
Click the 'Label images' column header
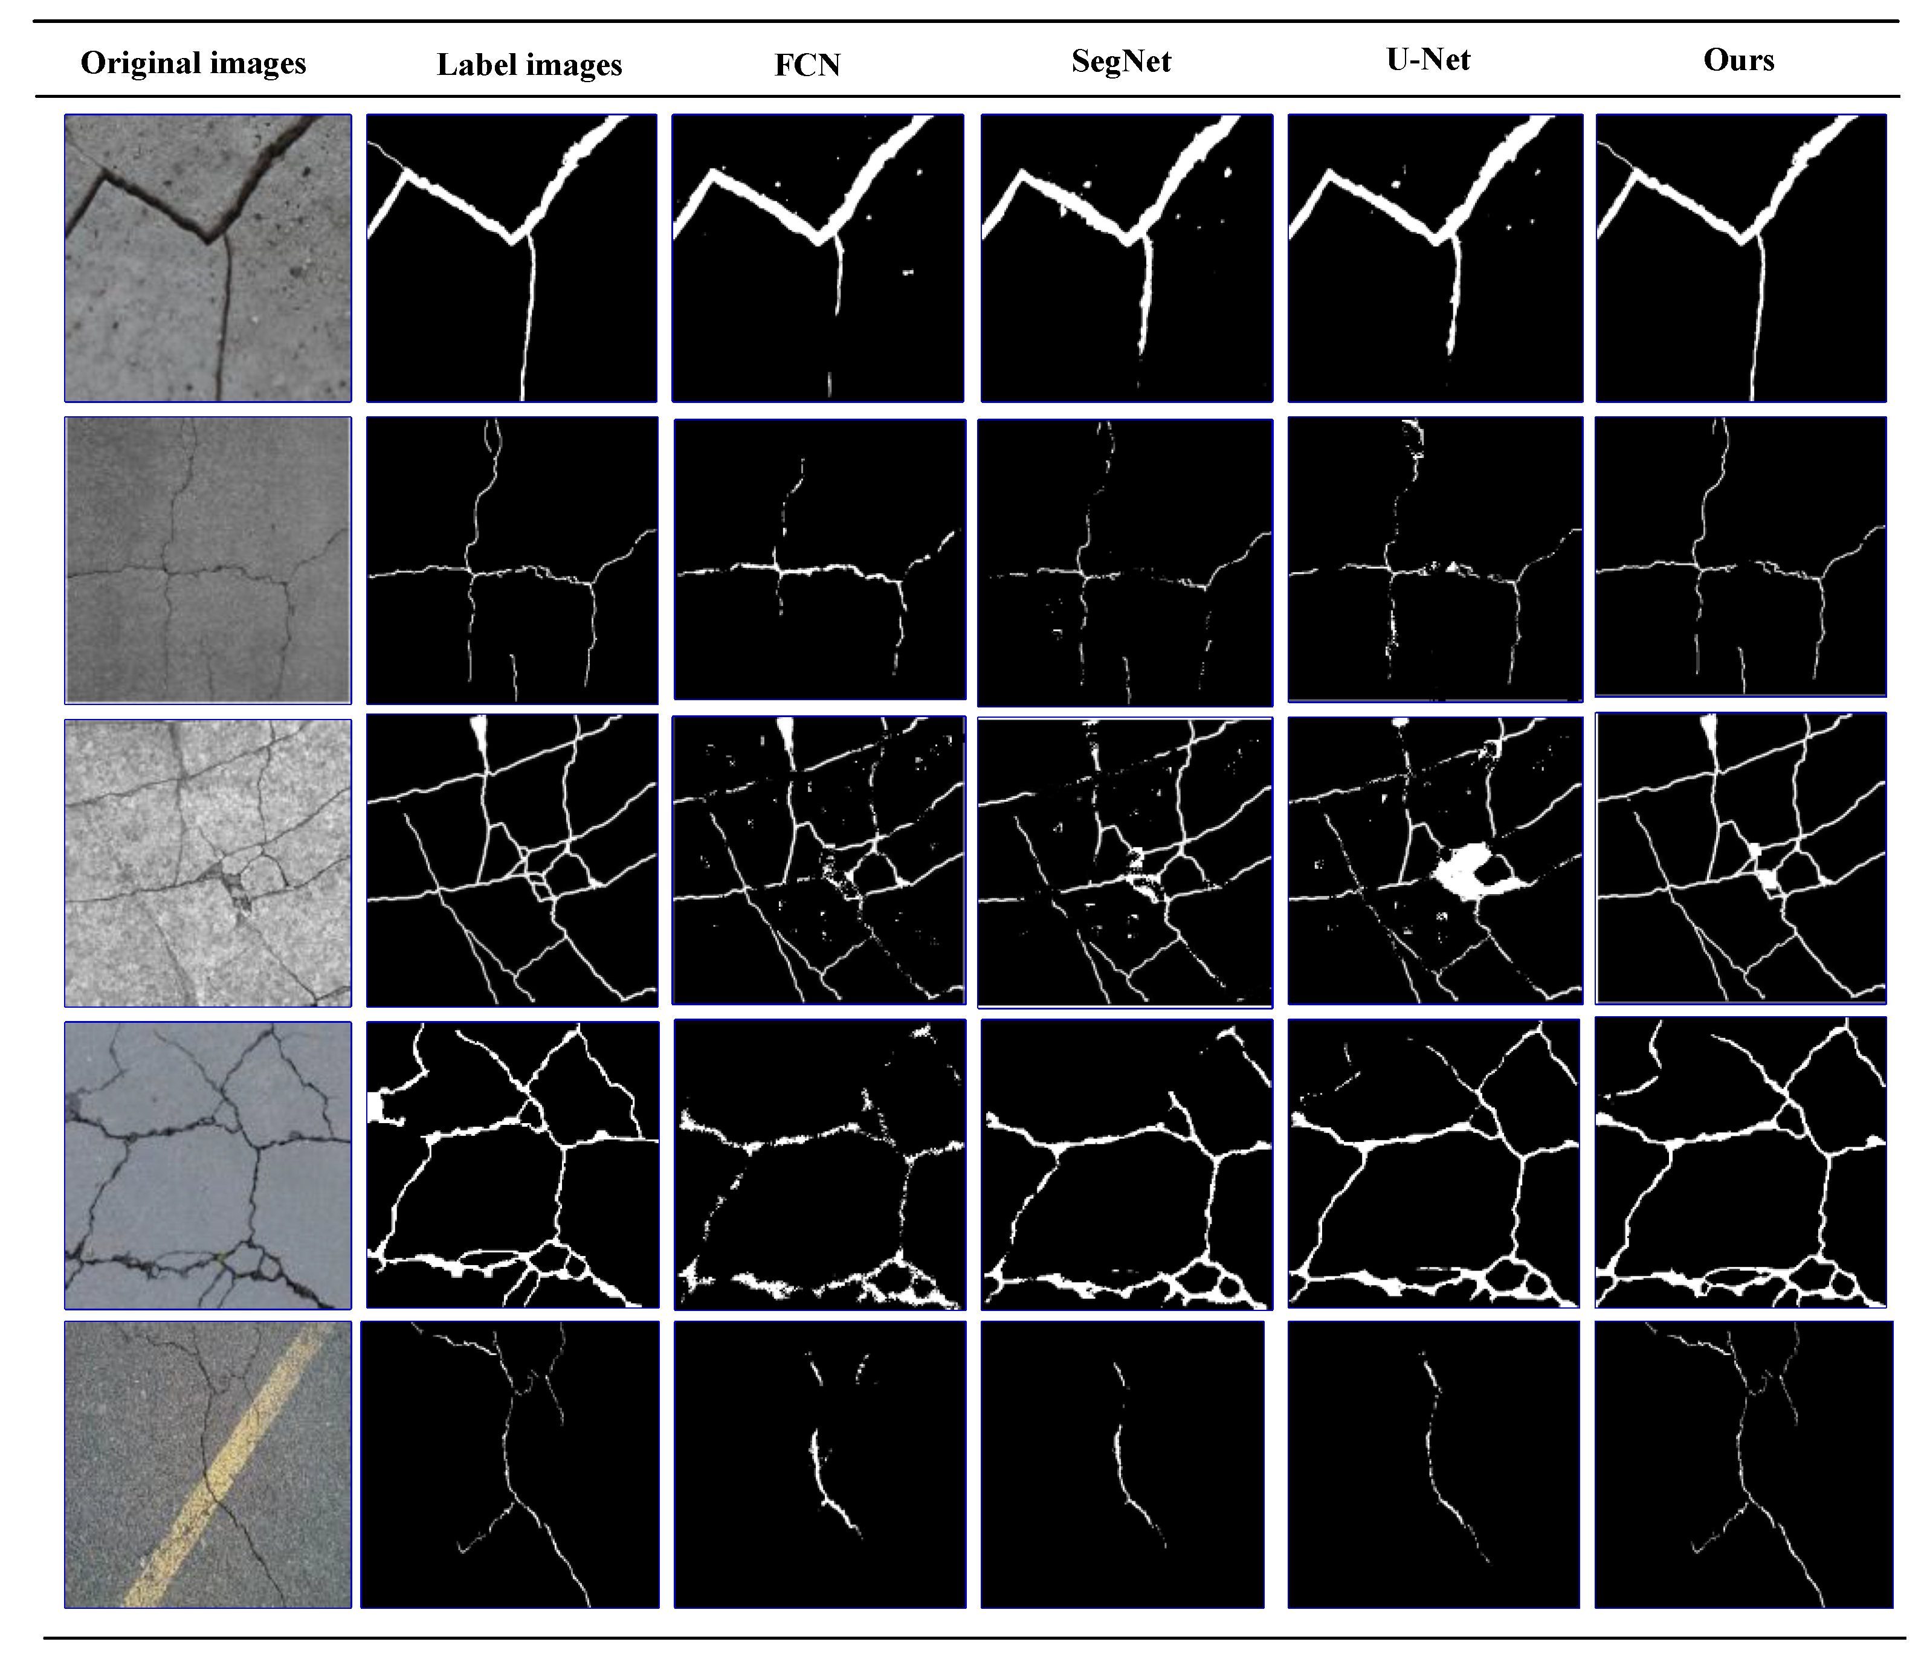529,65
